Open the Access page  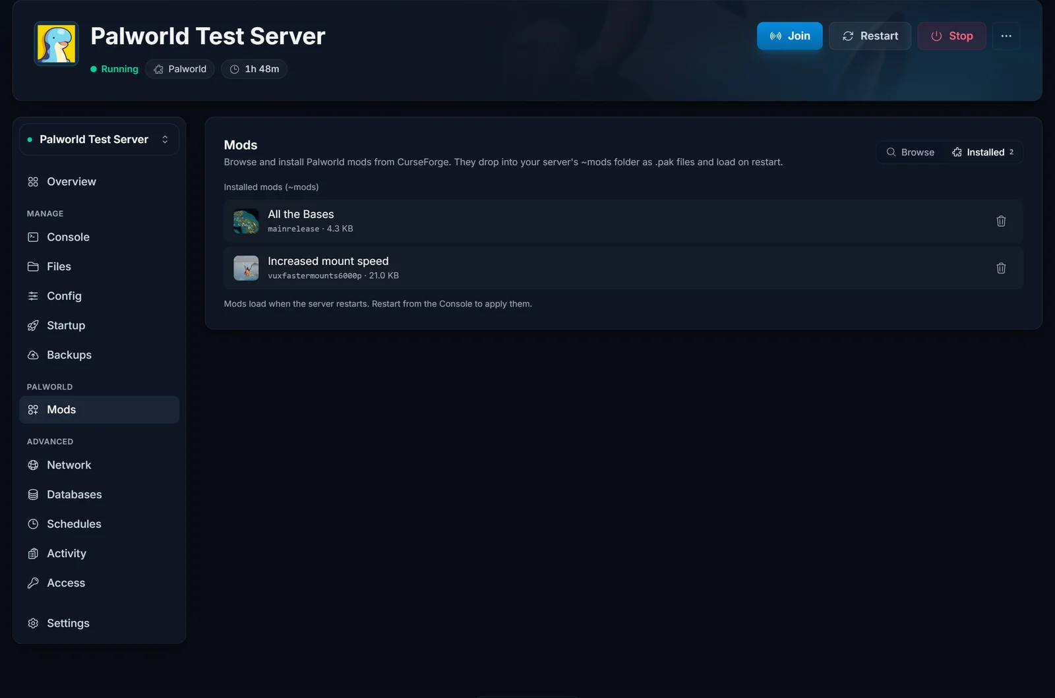pyautogui.click(x=99, y=583)
